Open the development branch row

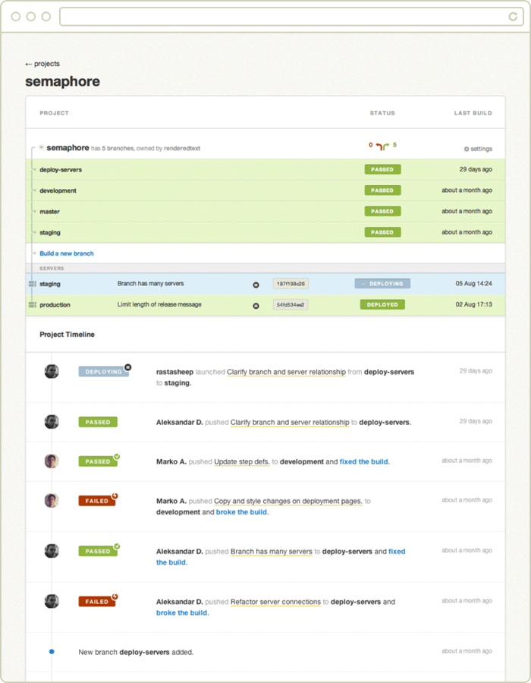(x=265, y=190)
